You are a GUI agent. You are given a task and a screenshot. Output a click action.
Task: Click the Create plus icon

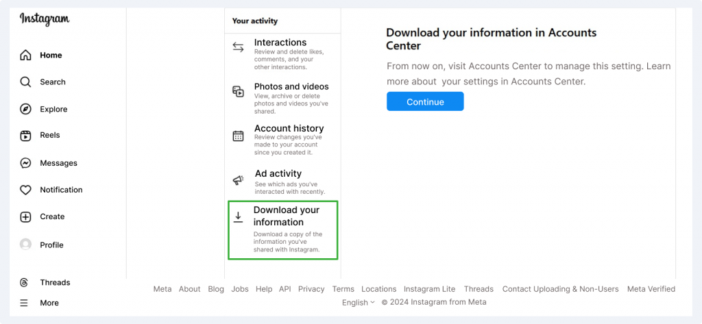click(25, 217)
